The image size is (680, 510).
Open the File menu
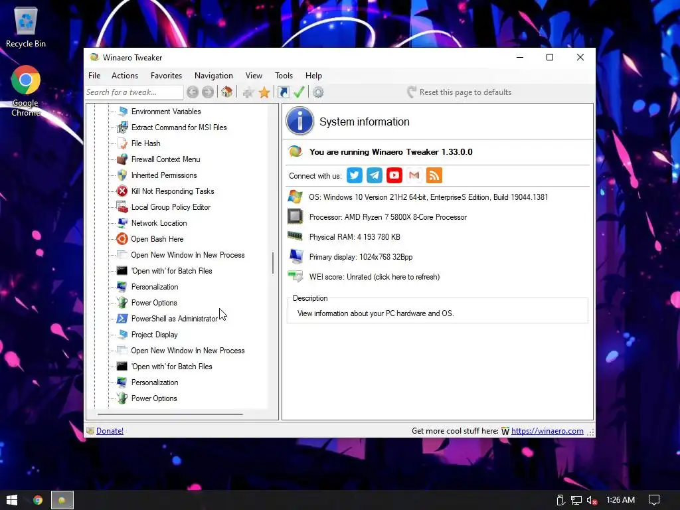point(94,76)
